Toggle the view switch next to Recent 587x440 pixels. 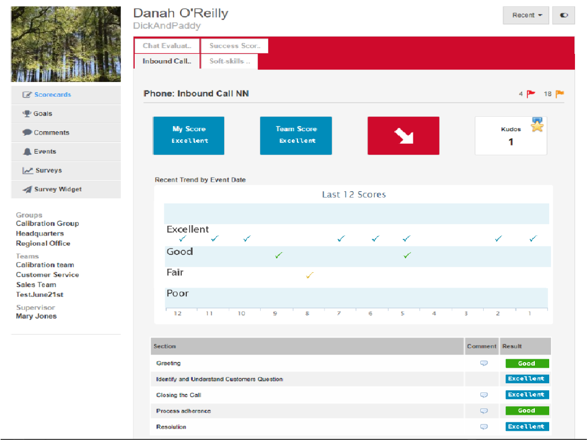tap(563, 15)
